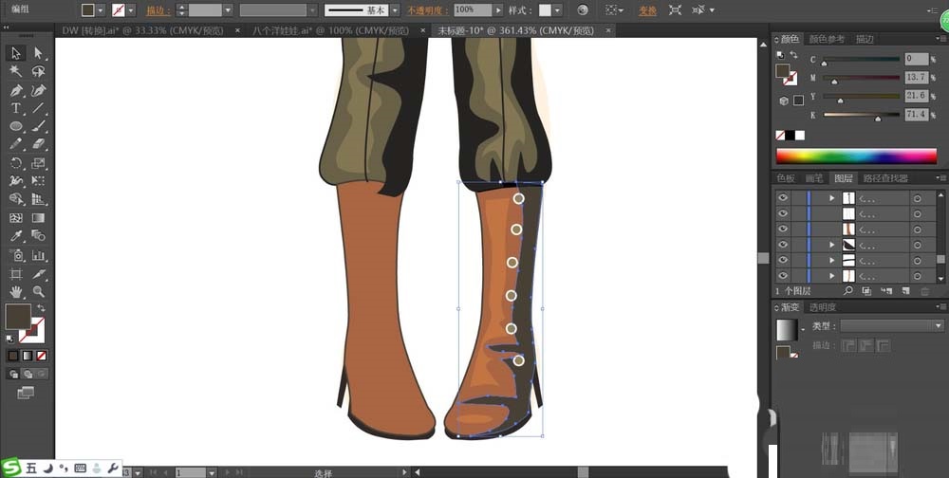The width and height of the screenshot is (949, 478).
Task: Hide the first layer item via eye icon
Action: 783,198
